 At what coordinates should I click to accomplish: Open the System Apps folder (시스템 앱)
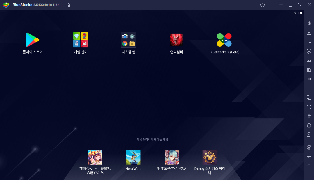pyautogui.click(x=129, y=40)
